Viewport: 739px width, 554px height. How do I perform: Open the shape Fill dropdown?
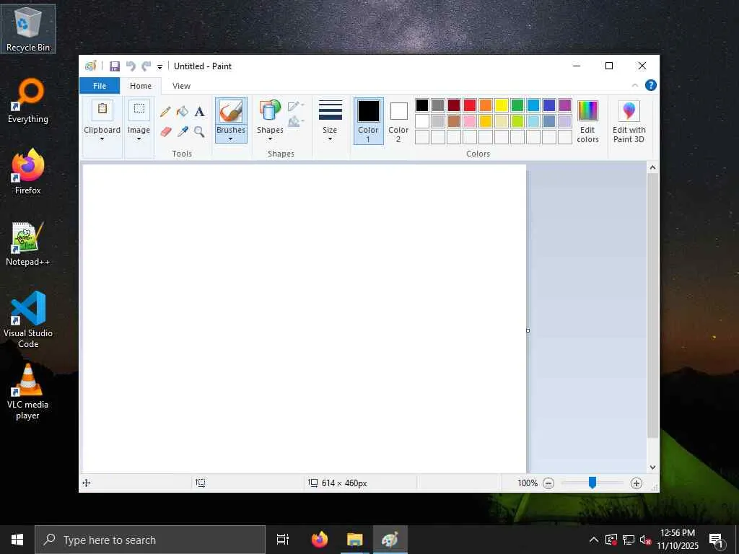point(296,121)
